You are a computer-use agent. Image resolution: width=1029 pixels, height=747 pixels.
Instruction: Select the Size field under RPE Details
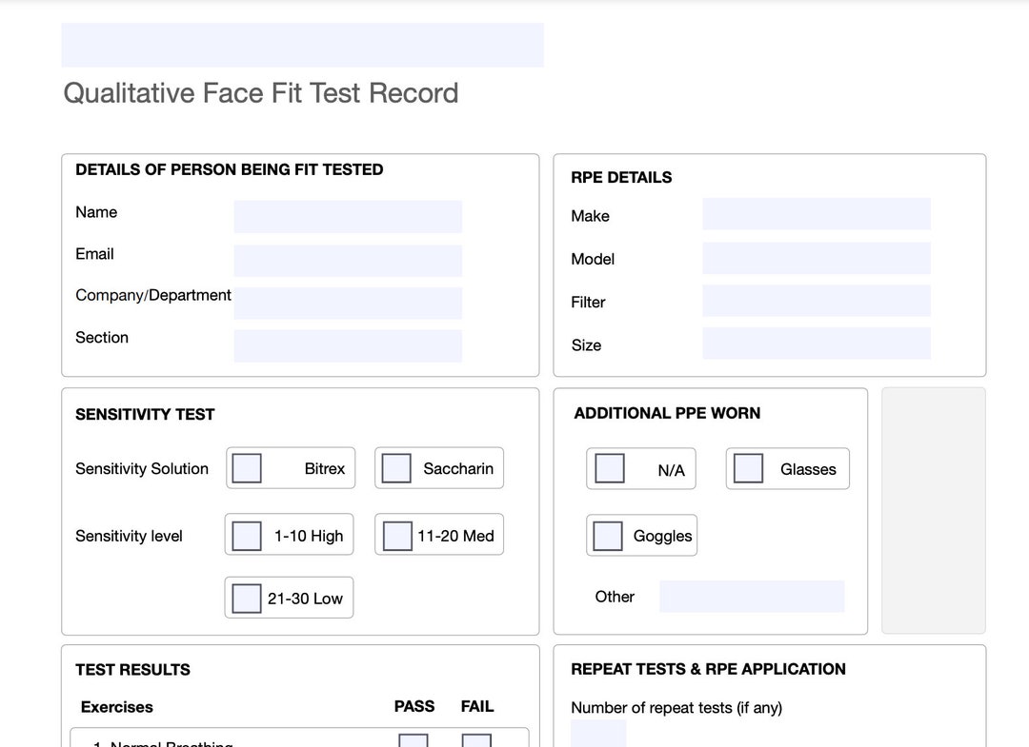coord(816,344)
